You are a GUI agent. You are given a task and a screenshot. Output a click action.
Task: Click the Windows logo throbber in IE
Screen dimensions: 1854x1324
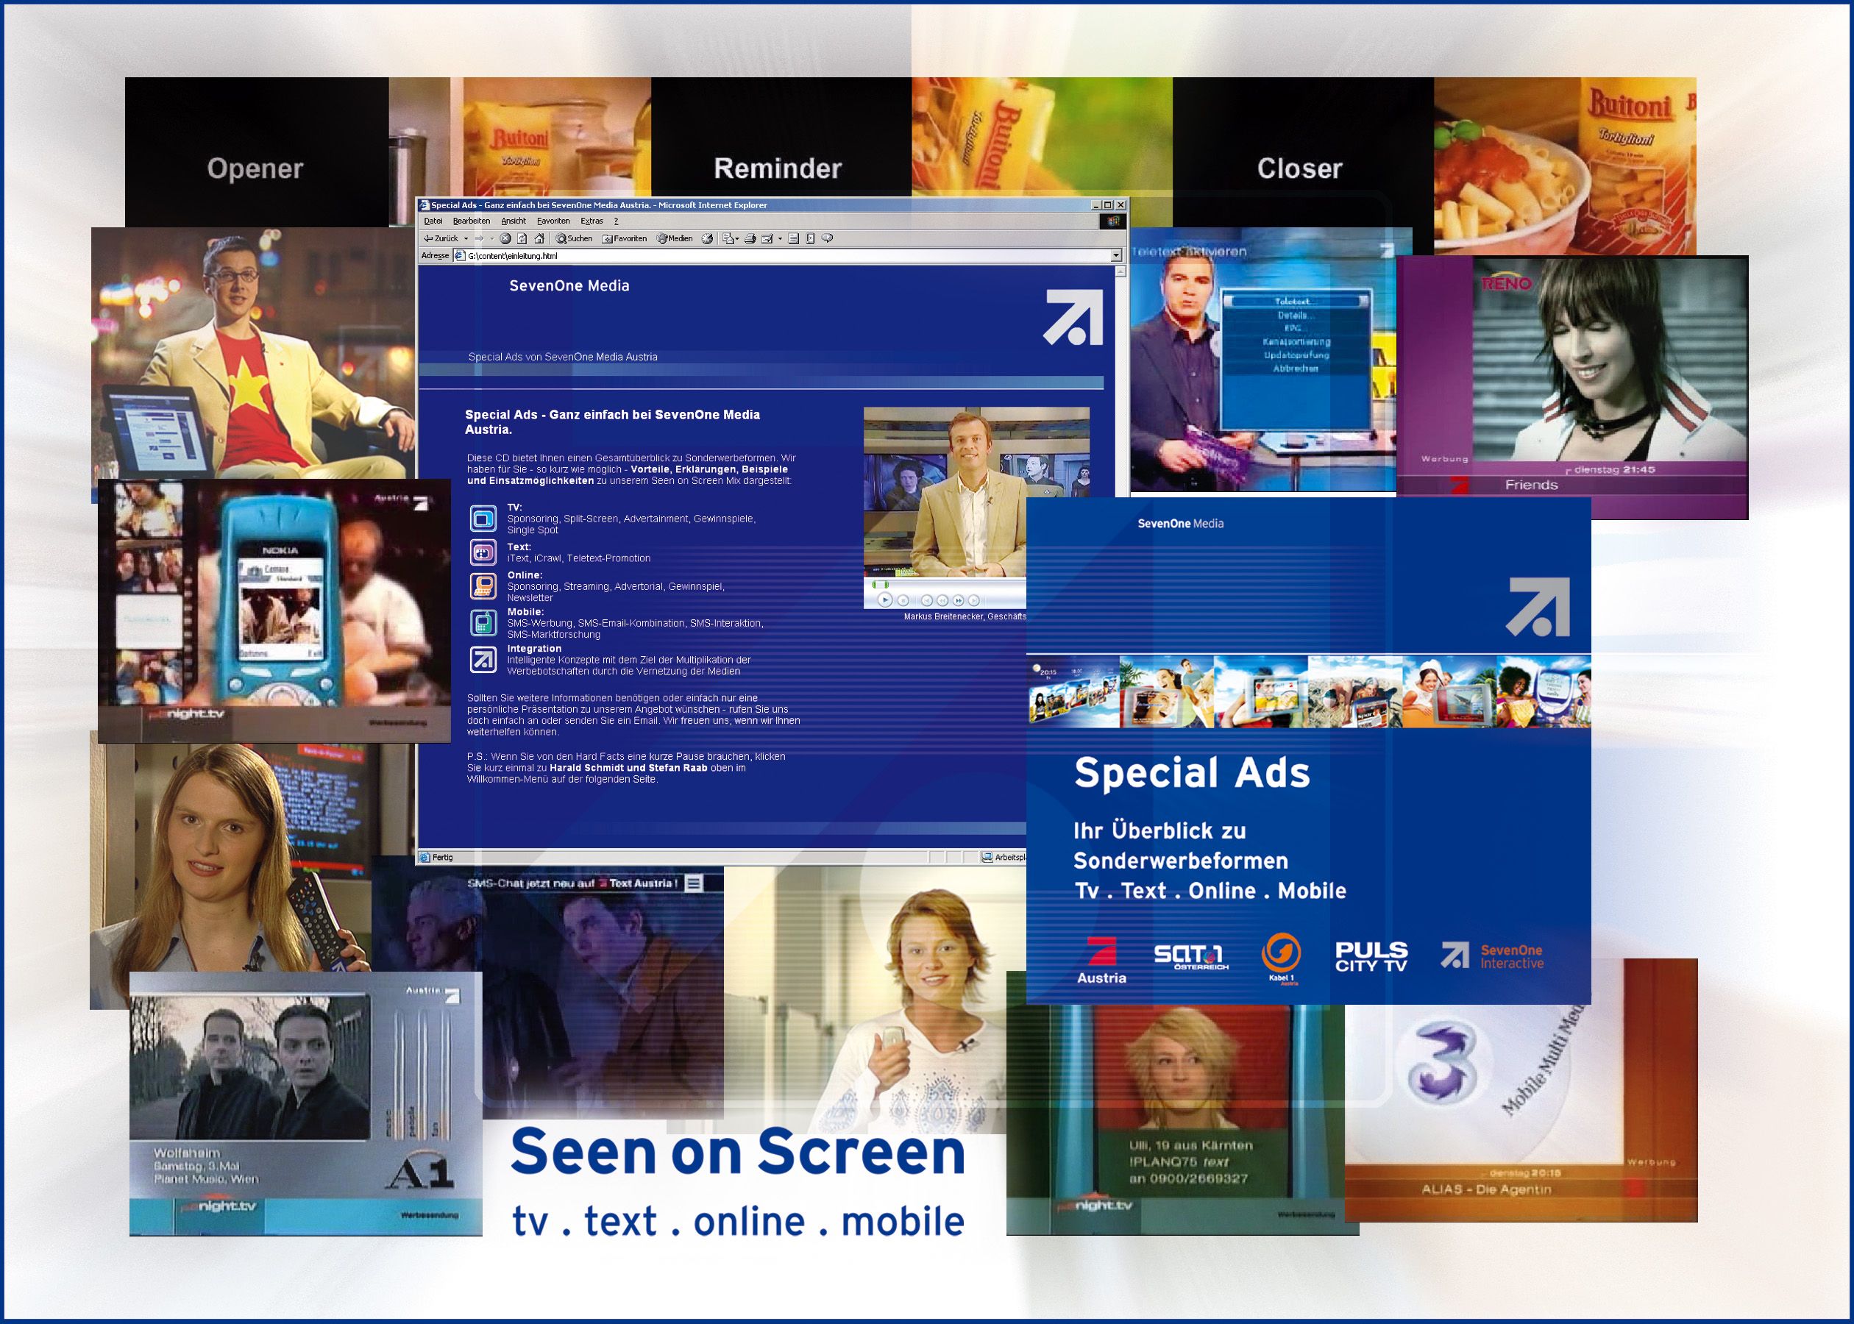(x=1113, y=221)
